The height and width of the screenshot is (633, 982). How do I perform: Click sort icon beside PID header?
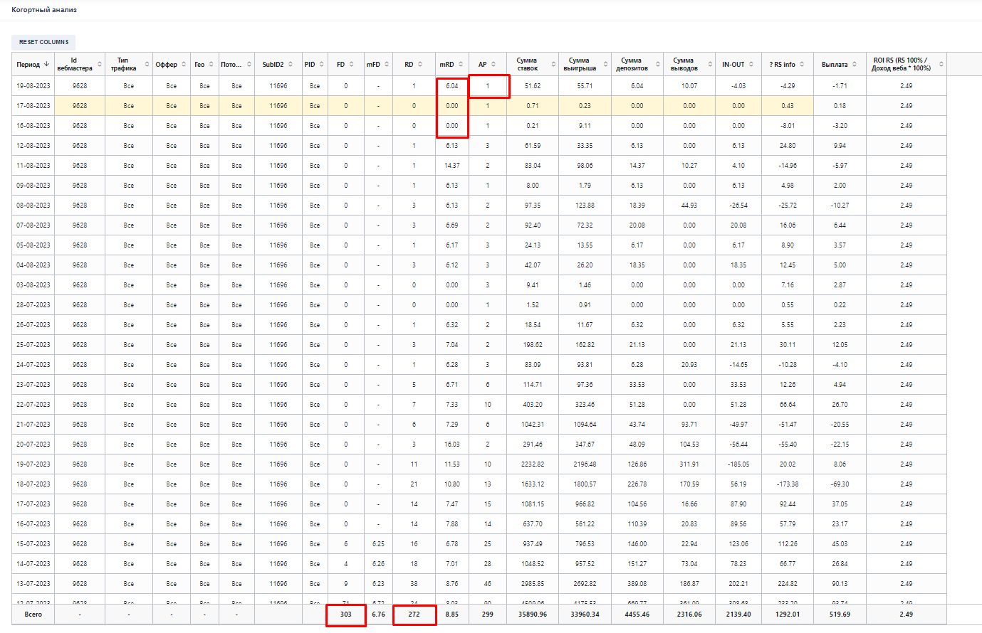pyautogui.click(x=322, y=64)
